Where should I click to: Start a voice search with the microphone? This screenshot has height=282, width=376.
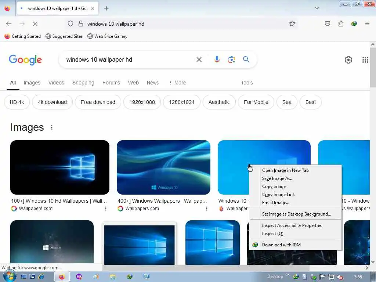tap(217, 59)
